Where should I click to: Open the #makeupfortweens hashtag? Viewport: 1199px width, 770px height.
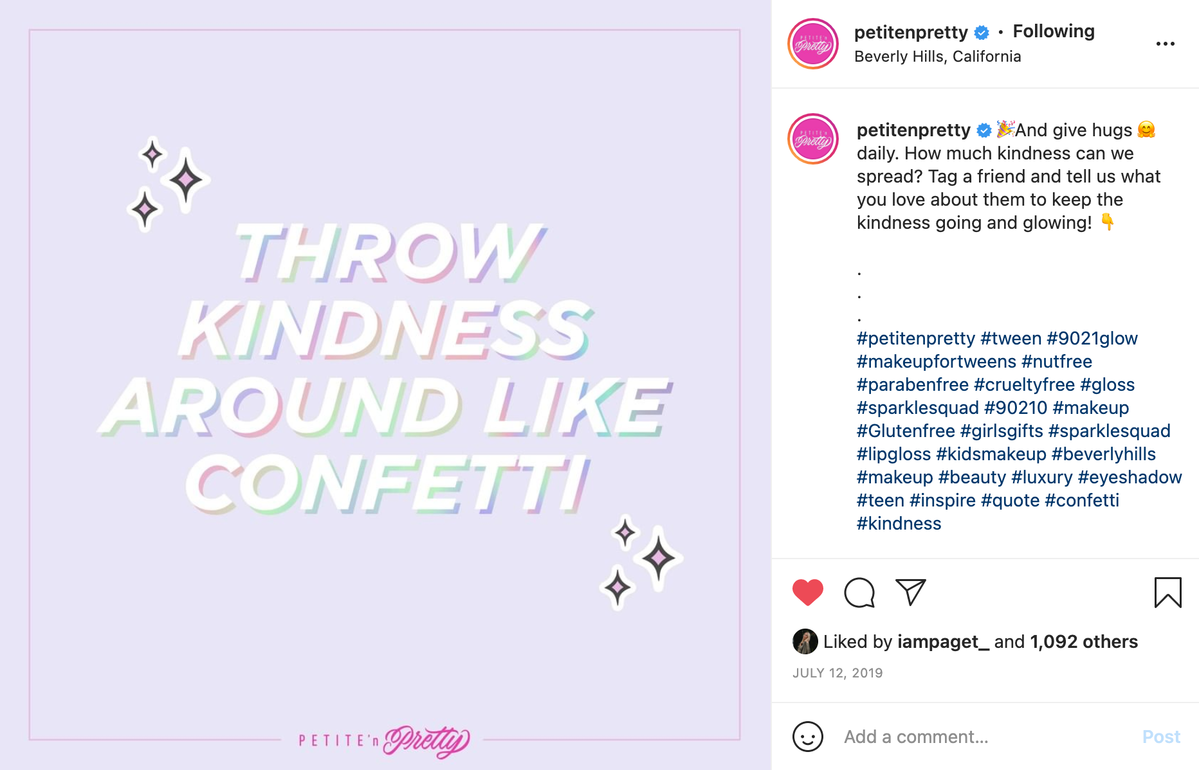(x=936, y=361)
